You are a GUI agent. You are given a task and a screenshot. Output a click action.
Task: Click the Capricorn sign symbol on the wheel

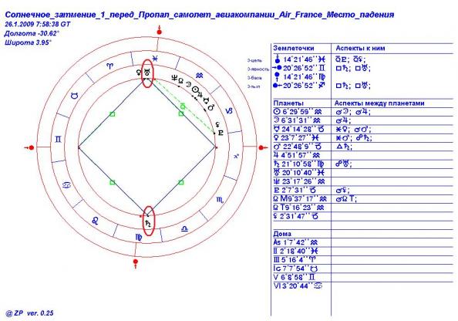[229, 111]
